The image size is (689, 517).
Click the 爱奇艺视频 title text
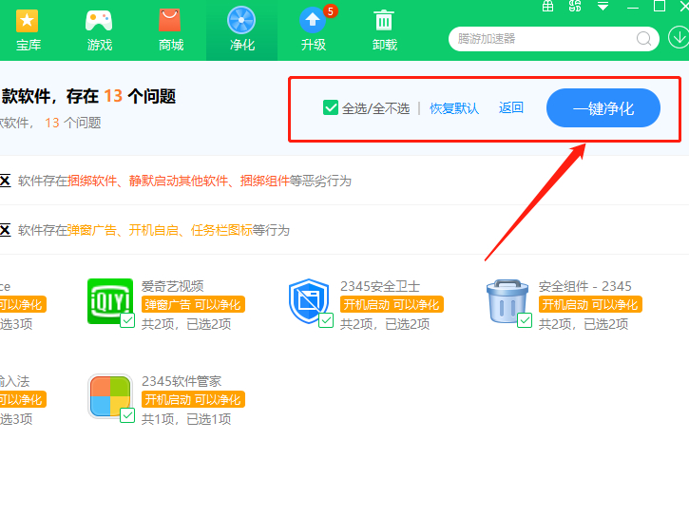pos(172,286)
